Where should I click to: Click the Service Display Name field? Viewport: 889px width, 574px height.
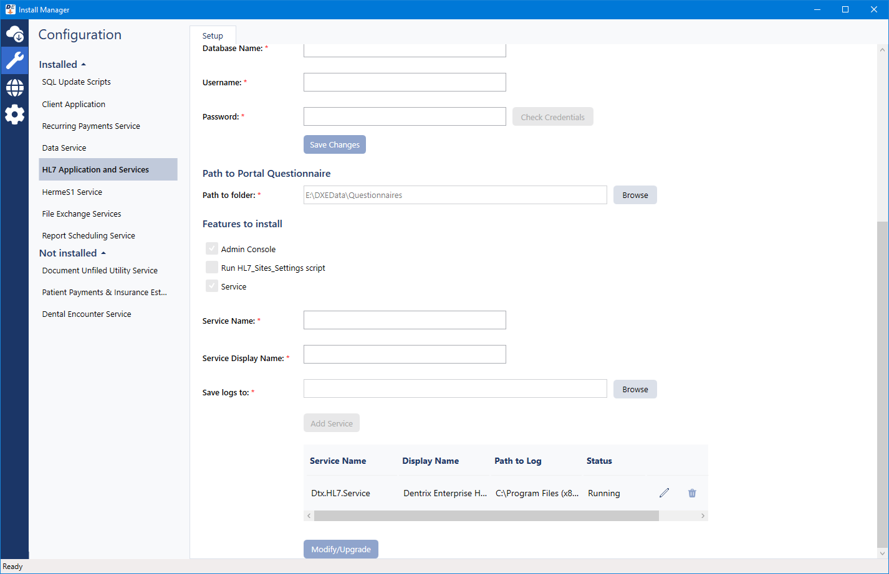coord(405,355)
